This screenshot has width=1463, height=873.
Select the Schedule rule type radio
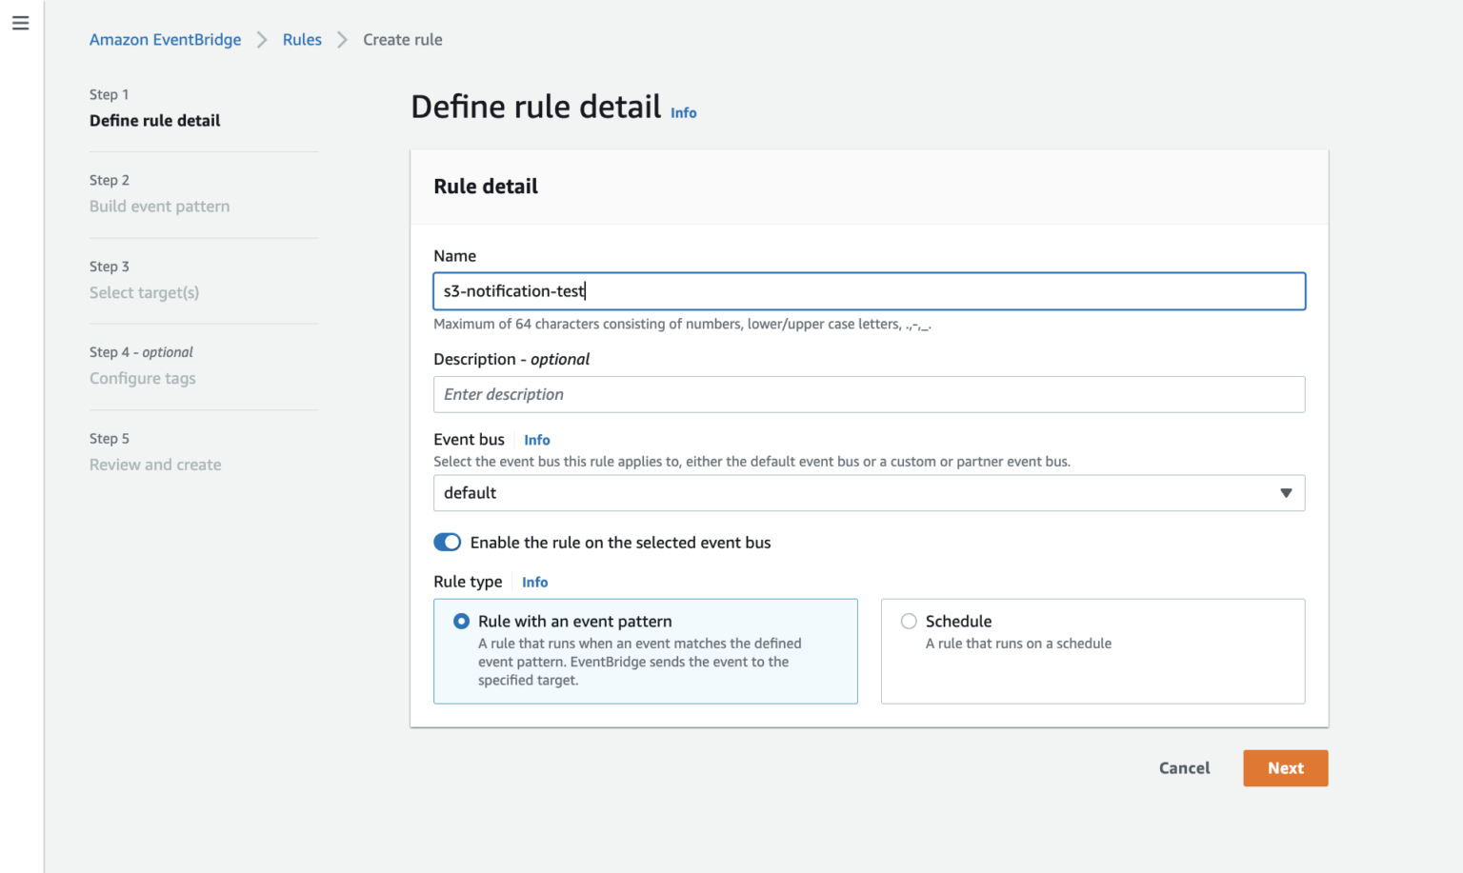click(909, 621)
